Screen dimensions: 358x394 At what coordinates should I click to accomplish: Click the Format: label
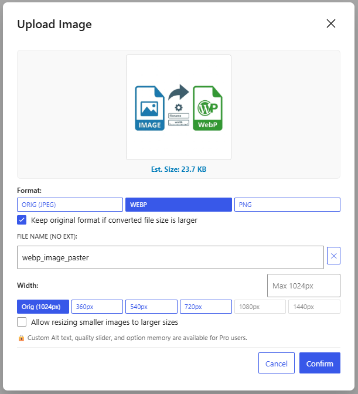point(29,191)
